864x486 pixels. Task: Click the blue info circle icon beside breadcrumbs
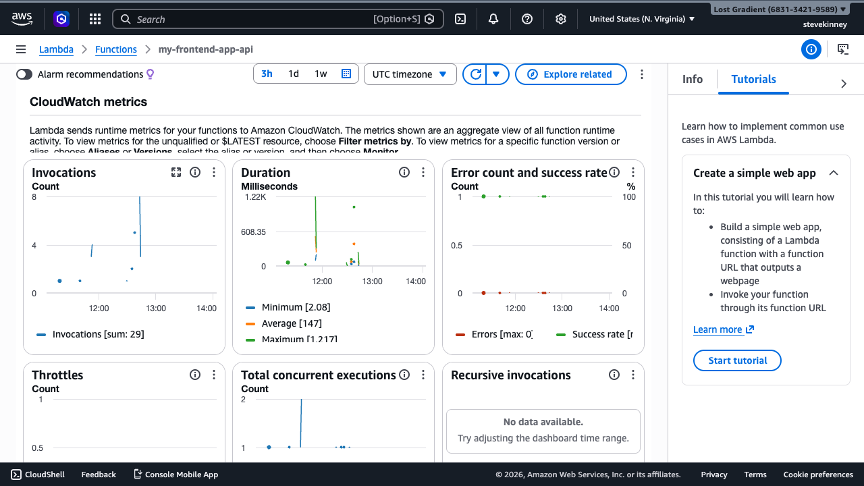click(x=811, y=49)
